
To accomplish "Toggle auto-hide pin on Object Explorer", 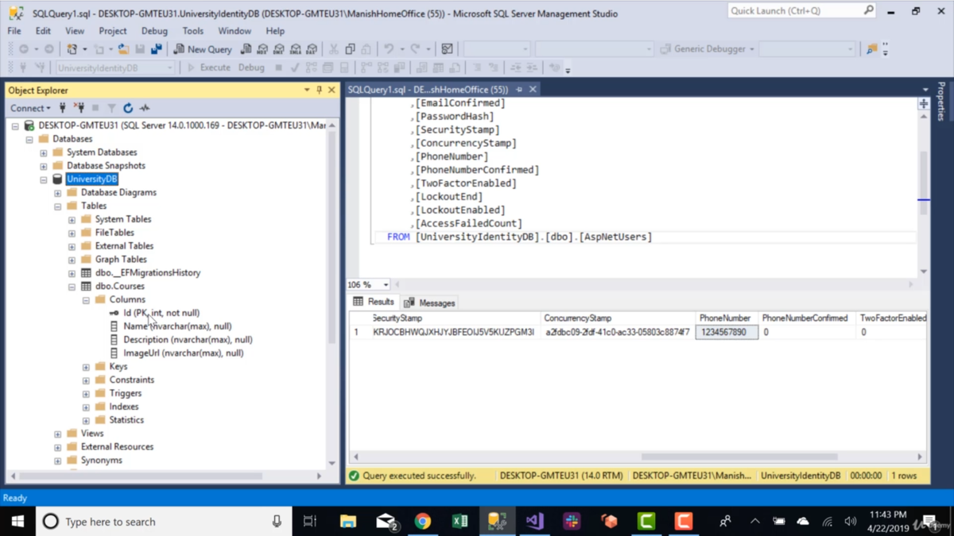I will pyautogui.click(x=319, y=91).
